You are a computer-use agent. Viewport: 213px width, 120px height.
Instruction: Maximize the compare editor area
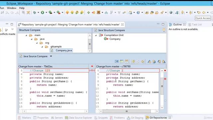[x=163, y=24]
